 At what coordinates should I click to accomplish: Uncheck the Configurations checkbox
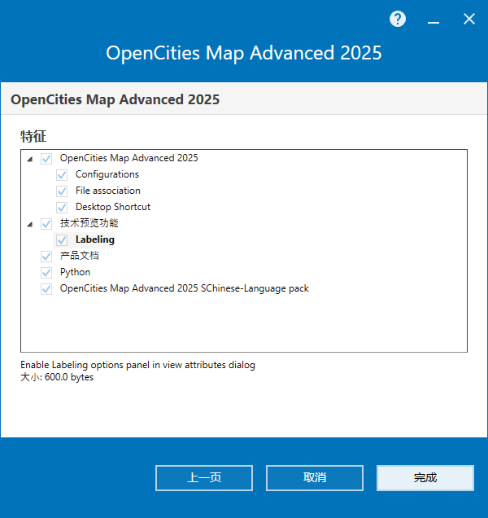point(62,175)
